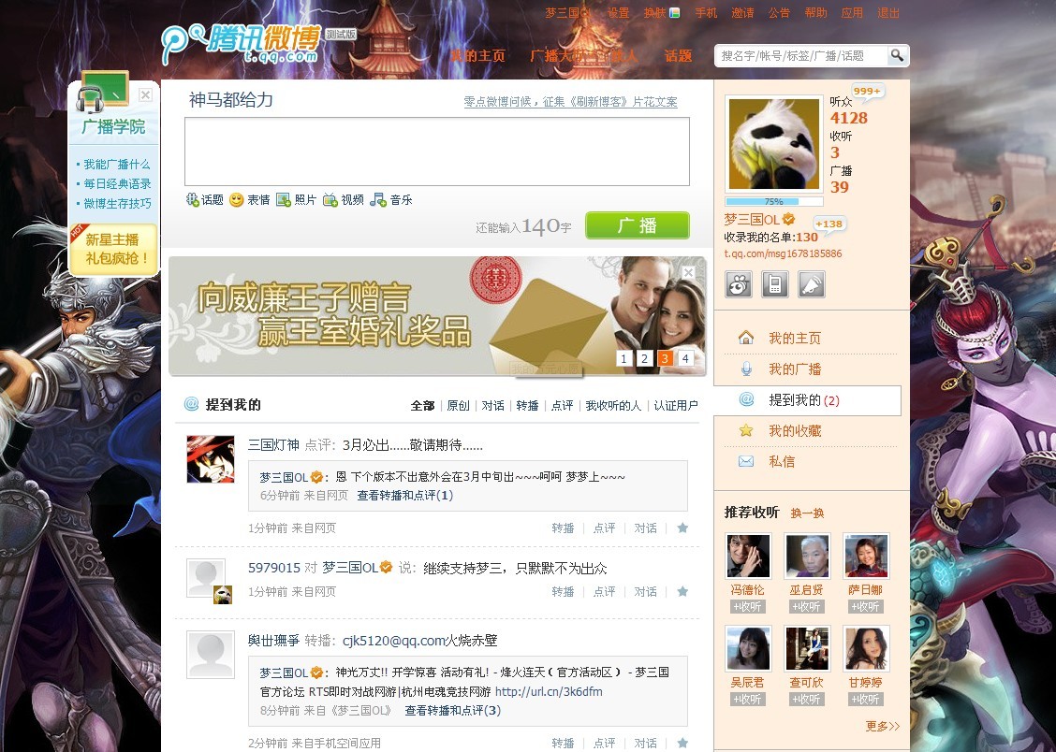Open the 换肤 skin palette icon
This screenshot has width=1056, height=752.
click(x=675, y=13)
